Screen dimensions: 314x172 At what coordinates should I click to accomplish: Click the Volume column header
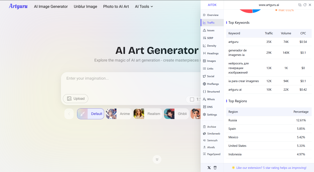click(286, 33)
